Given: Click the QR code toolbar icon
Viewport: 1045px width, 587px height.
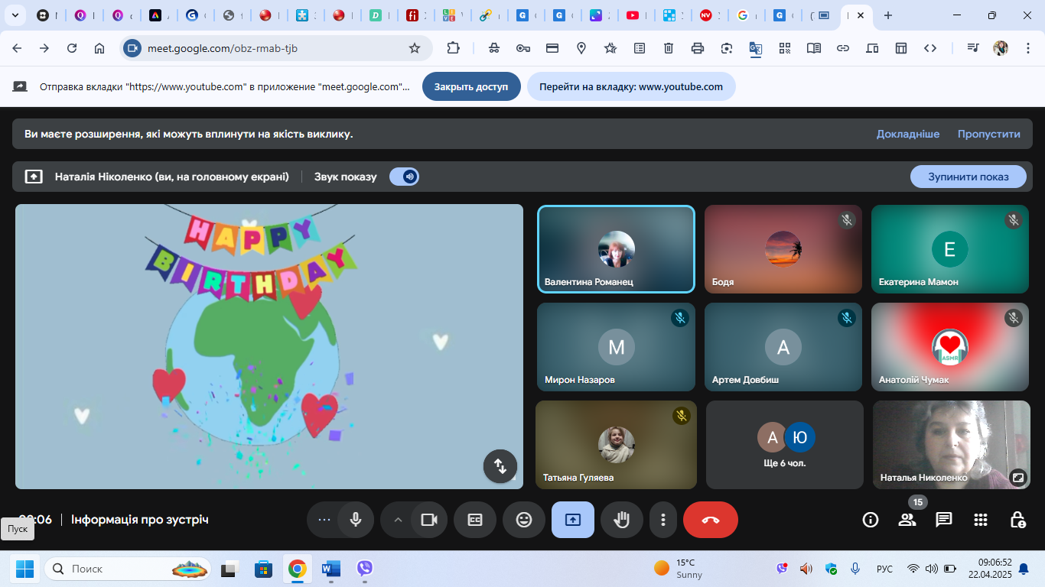Looking at the screenshot, I should (785, 48).
